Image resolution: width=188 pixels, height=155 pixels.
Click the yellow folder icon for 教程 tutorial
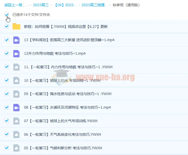tap(16, 27)
